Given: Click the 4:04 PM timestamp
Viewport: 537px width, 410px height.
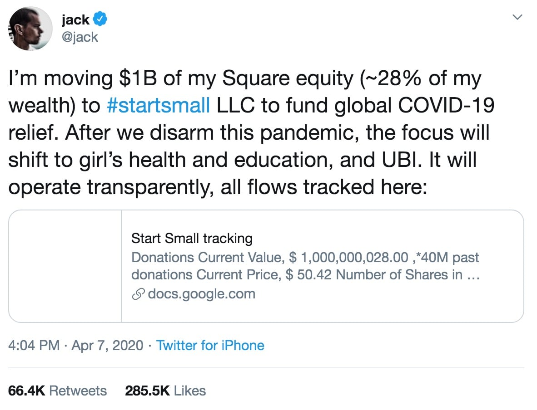Looking at the screenshot, I should tap(34, 346).
